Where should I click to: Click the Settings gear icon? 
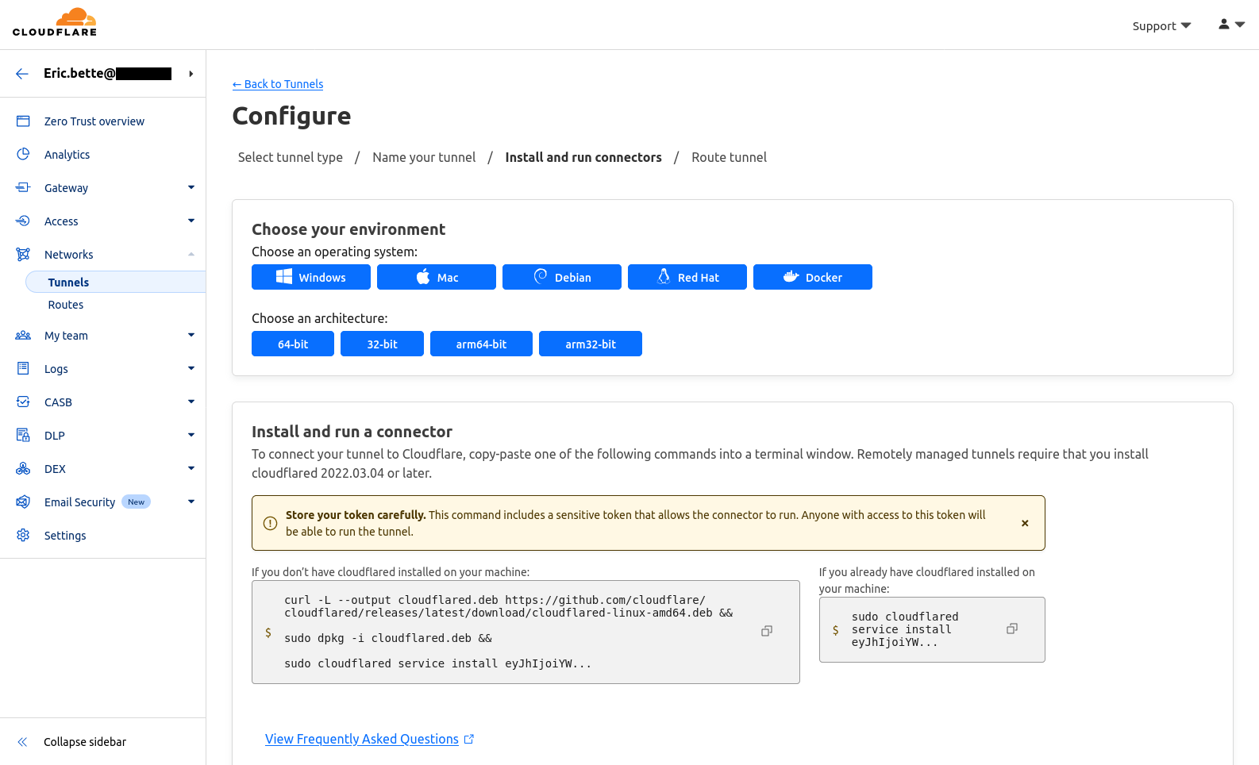click(23, 536)
